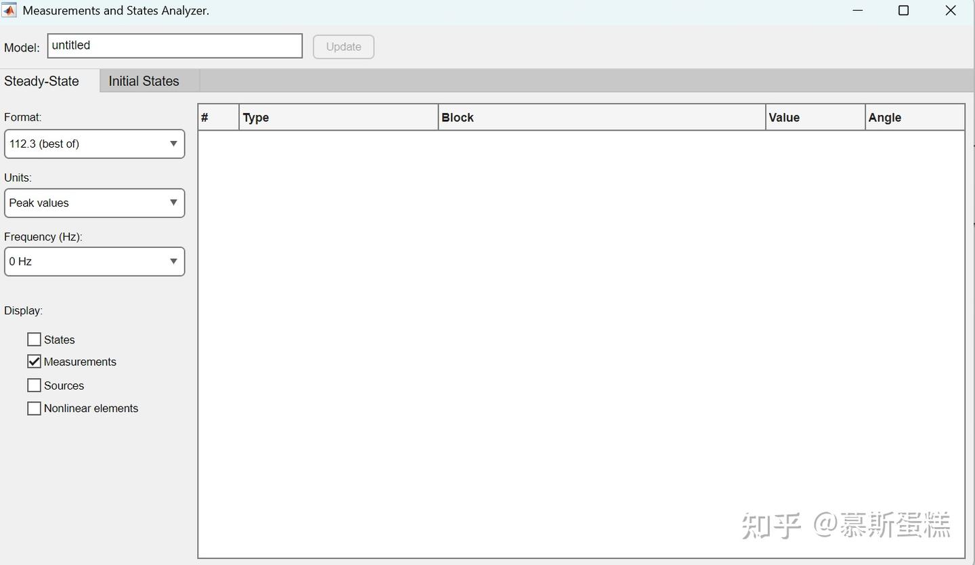Minimize the Measurements and States Analyzer window
Image resolution: width=975 pixels, height=565 pixels.
pos(858,11)
